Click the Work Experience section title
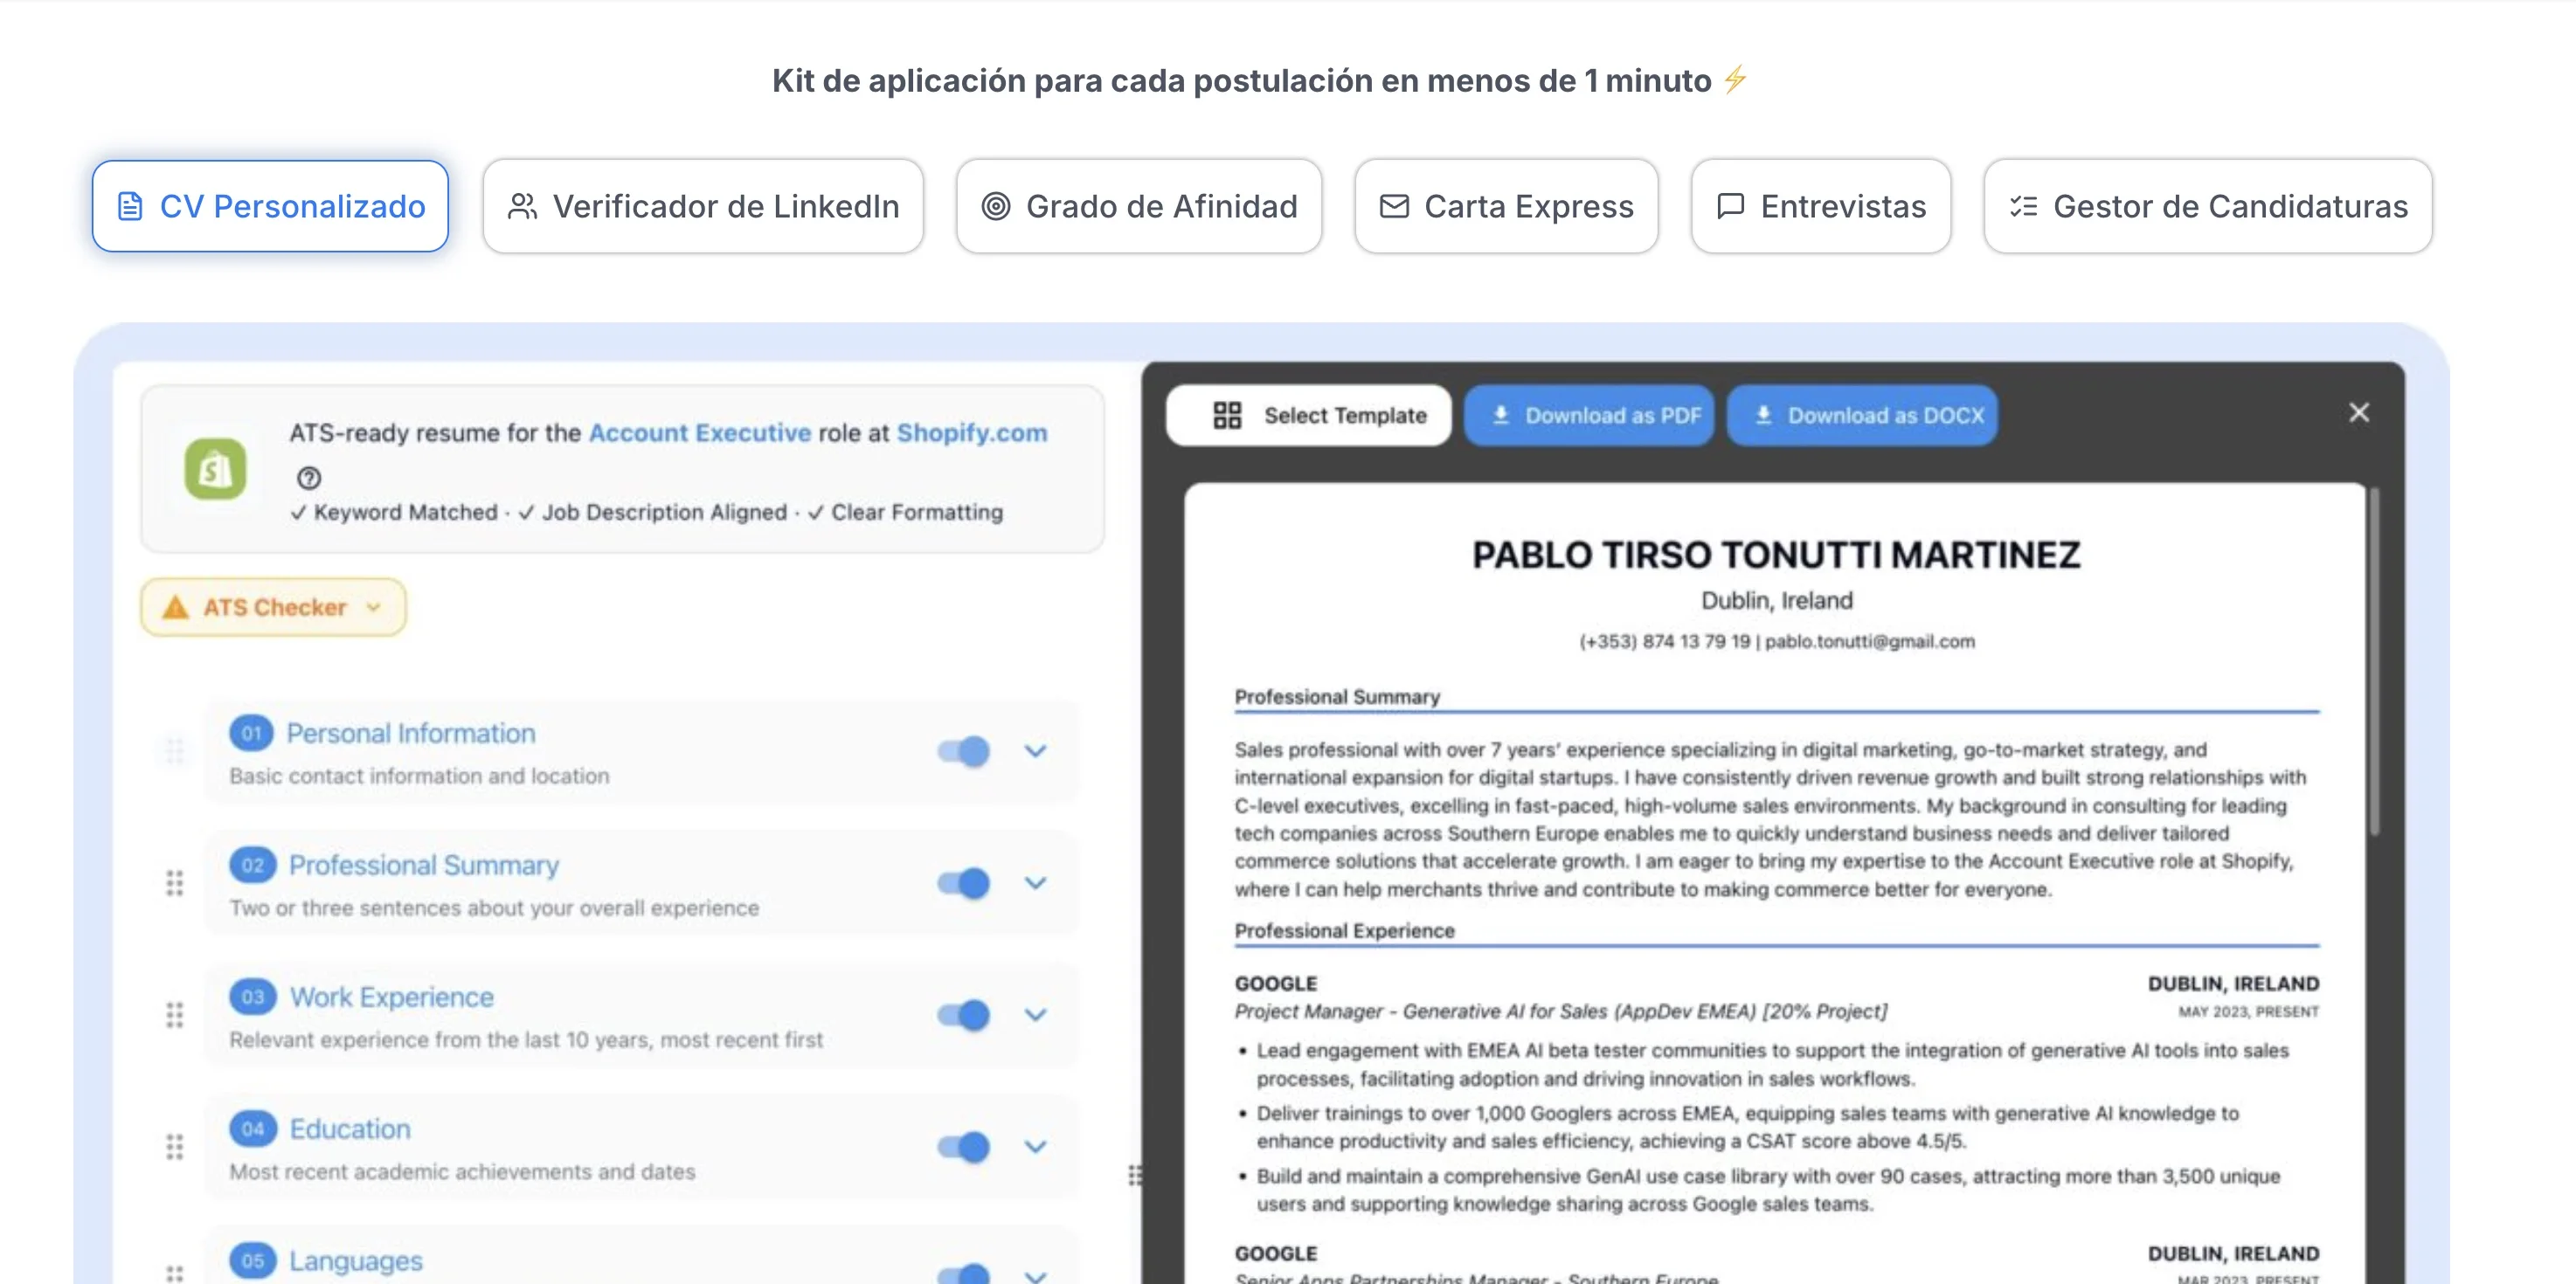This screenshot has width=2576, height=1284. click(391, 997)
